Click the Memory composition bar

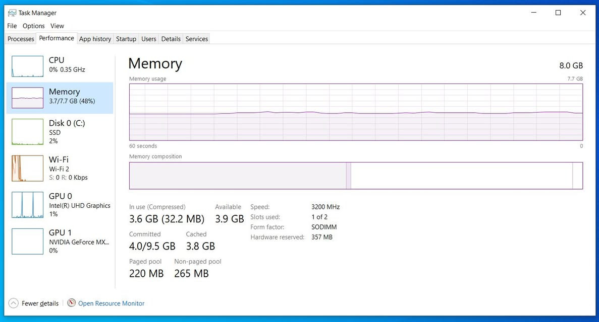click(356, 176)
